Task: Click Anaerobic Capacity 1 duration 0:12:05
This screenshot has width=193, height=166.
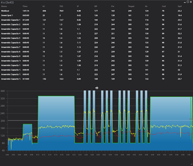Action: 26,20
